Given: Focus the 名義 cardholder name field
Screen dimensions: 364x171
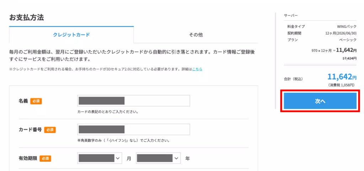Looking at the screenshot, I should (x=133, y=101).
